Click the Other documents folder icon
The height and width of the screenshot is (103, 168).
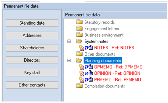[x=79, y=54]
